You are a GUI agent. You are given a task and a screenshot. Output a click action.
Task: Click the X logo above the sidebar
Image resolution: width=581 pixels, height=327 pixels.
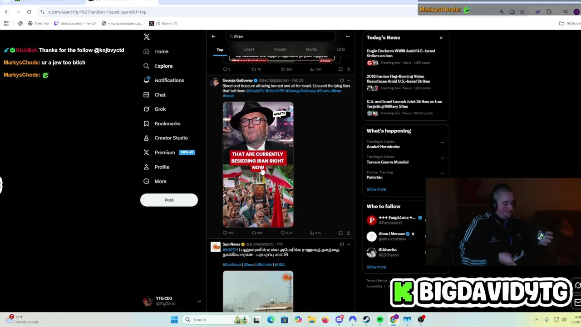click(146, 37)
